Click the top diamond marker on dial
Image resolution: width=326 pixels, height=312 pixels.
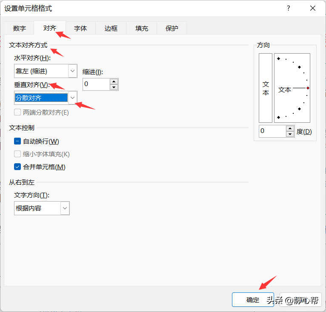point(279,59)
